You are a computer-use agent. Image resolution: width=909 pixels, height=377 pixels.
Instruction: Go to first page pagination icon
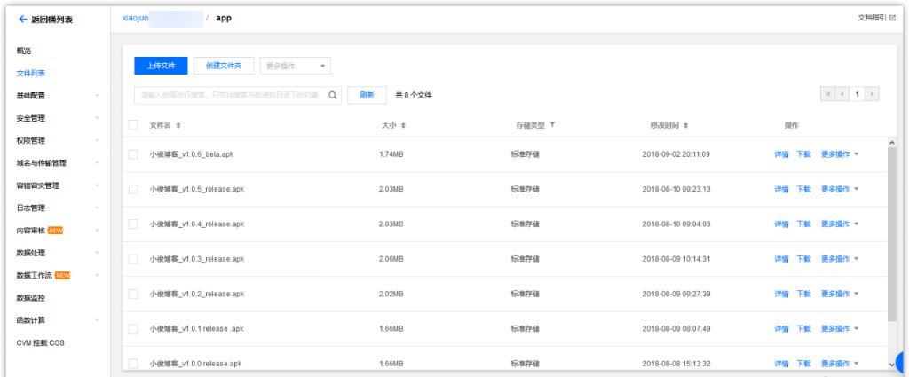tap(827, 94)
